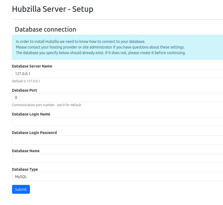Image resolution: width=223 pixels, height=205 pixels.
Task: Click the "Communication port number" help text
Action: click(x=47, y=105)
